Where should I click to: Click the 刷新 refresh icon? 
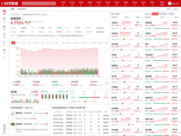coord(171,9)
